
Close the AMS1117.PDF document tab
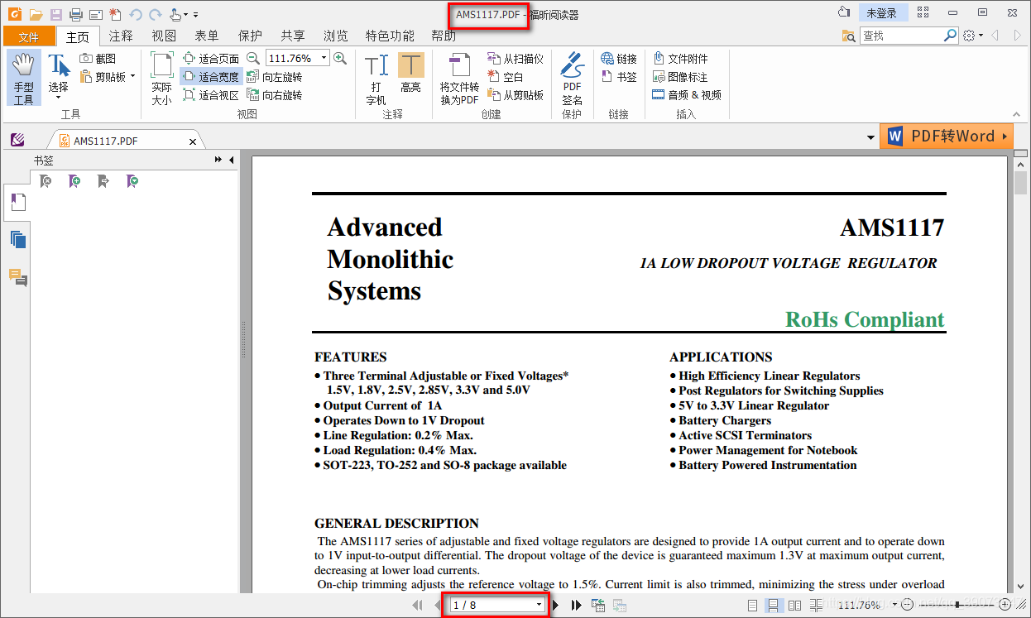coord(193,141)
